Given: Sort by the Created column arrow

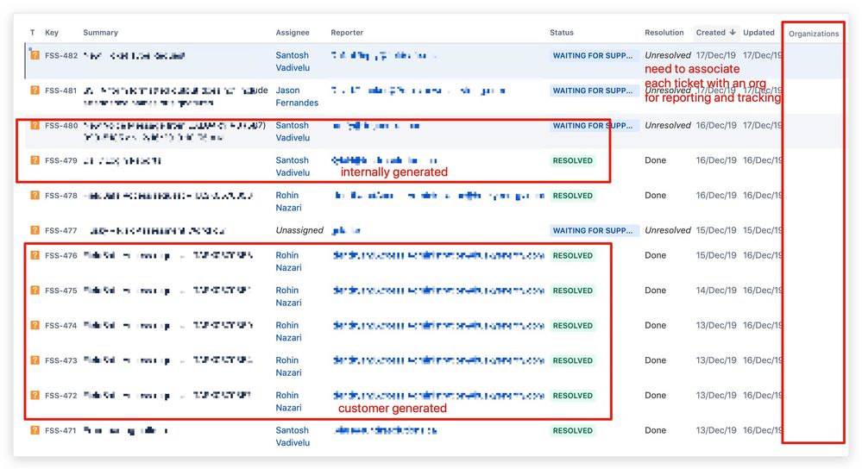Looking at the screenshot, I should (x=733, y=33).
